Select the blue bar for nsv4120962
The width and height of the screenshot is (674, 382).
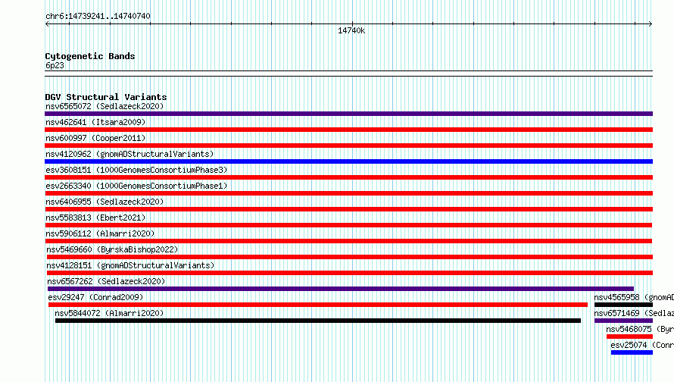[x=348, y=161]
